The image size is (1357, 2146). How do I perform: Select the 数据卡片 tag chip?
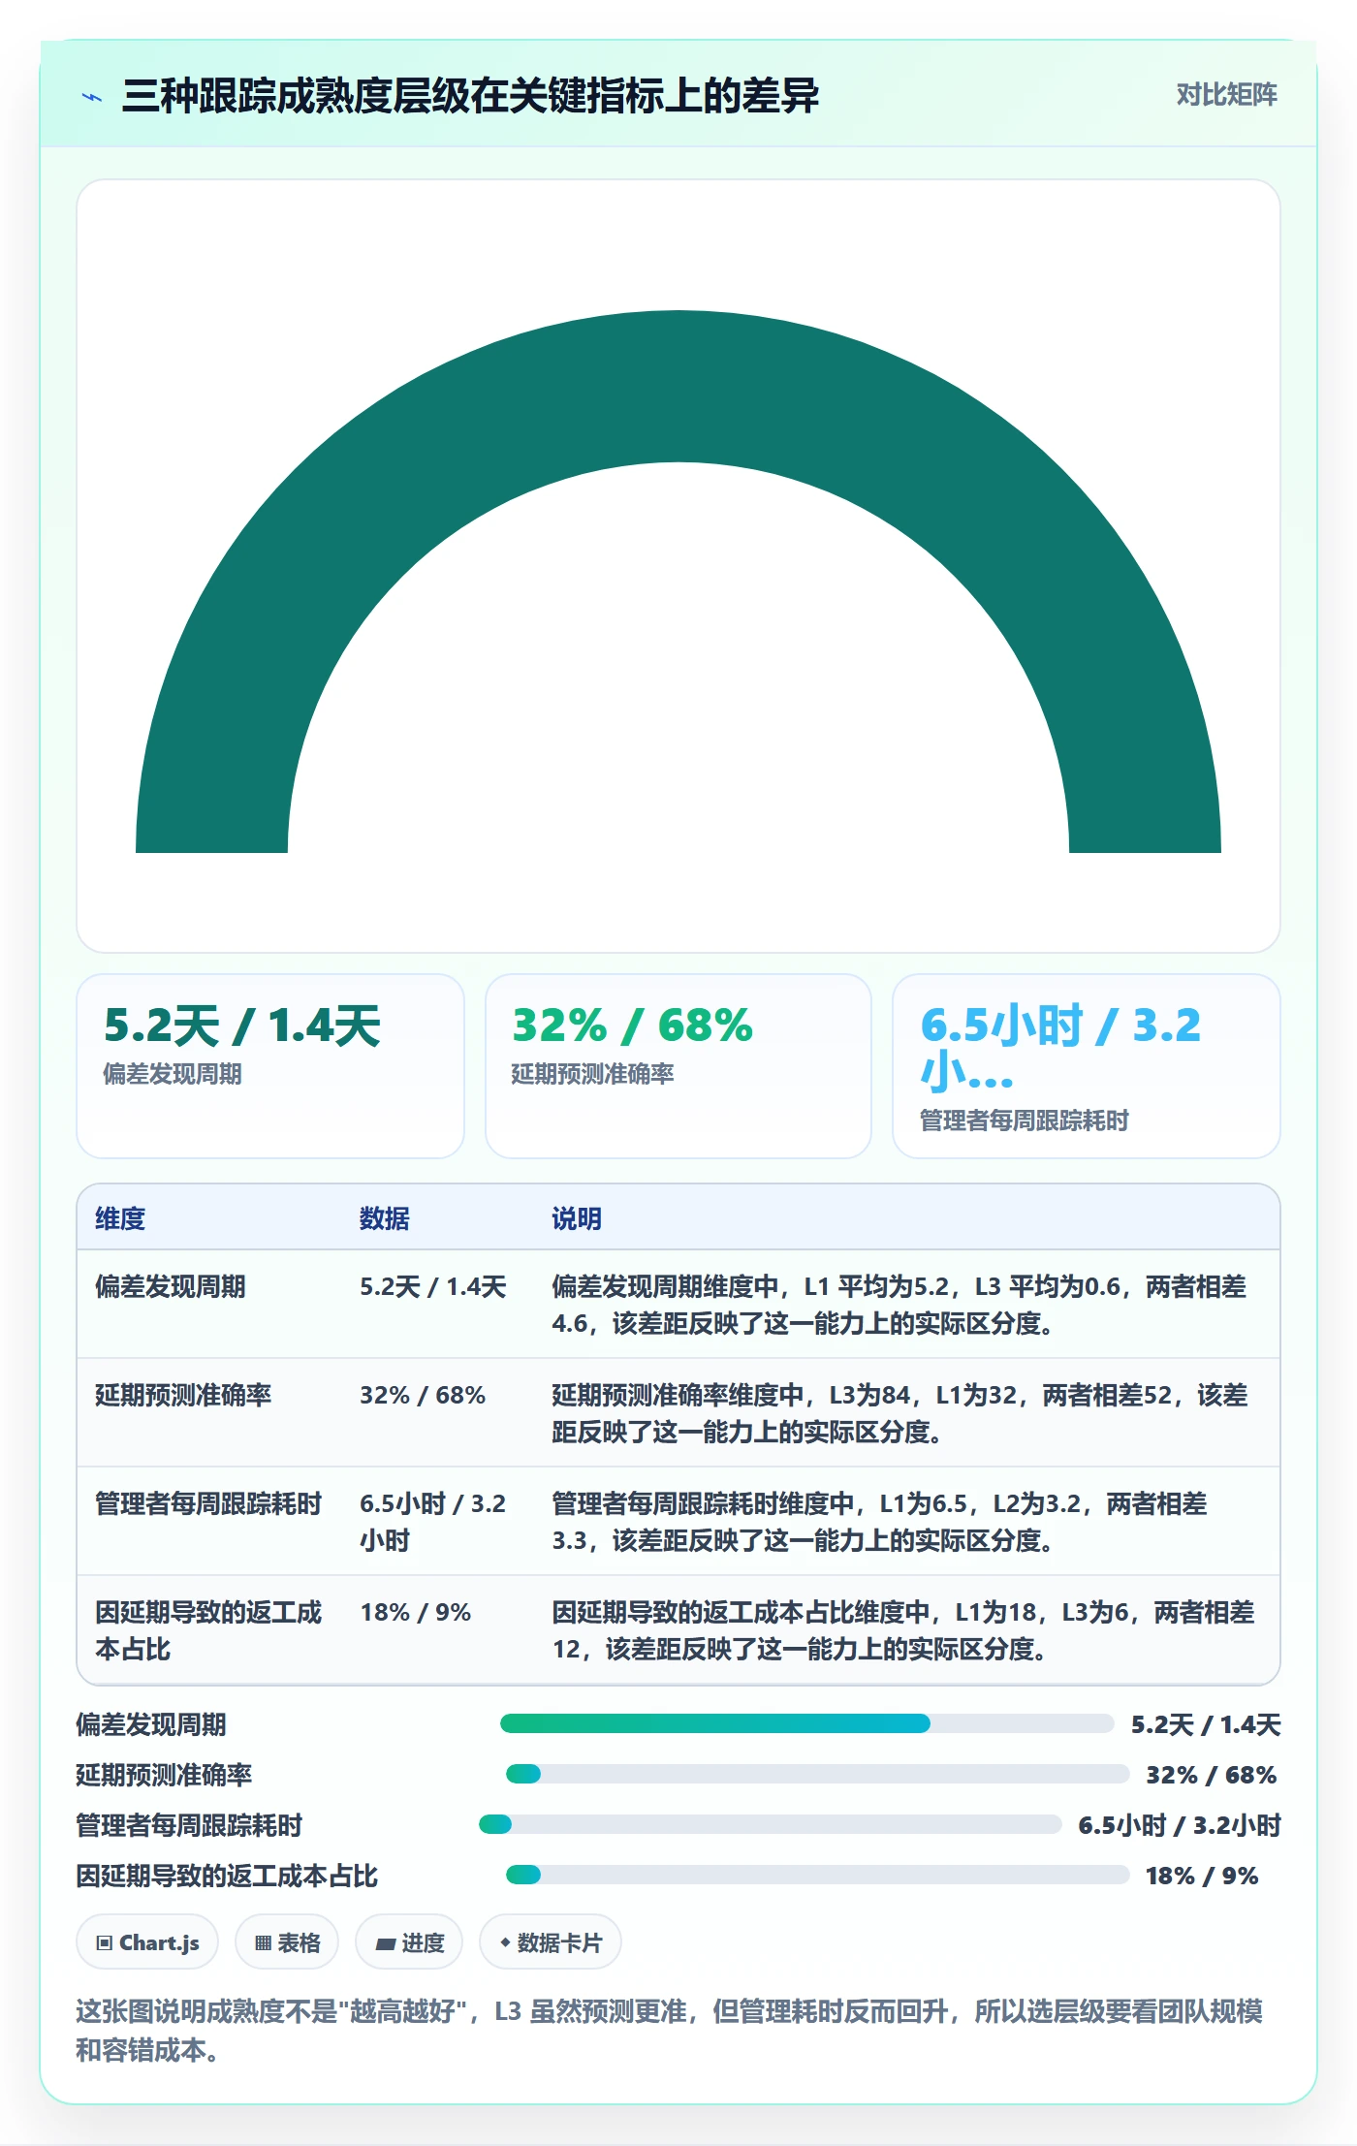(551, 1942)
